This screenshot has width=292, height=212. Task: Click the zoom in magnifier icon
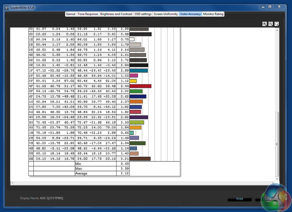coord(264,24)
